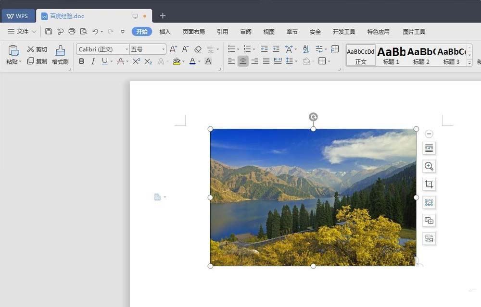Expand the font size 五号 dropdown
Screen dimensions: 481x307
tap(164, 49)
